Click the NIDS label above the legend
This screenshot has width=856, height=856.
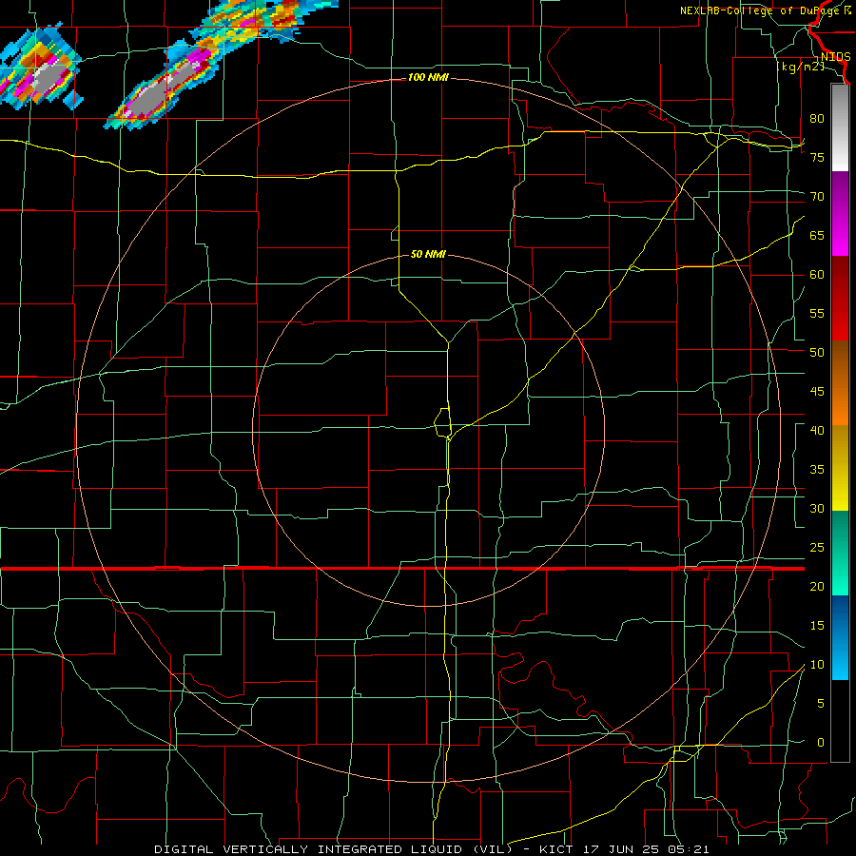point(835,57)
